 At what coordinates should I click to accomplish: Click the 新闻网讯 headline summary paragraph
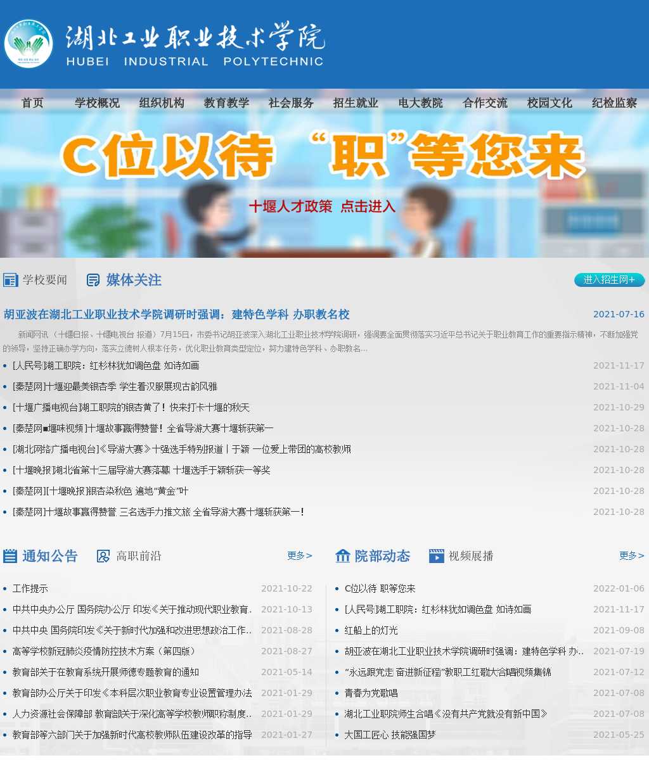[321, 341]
